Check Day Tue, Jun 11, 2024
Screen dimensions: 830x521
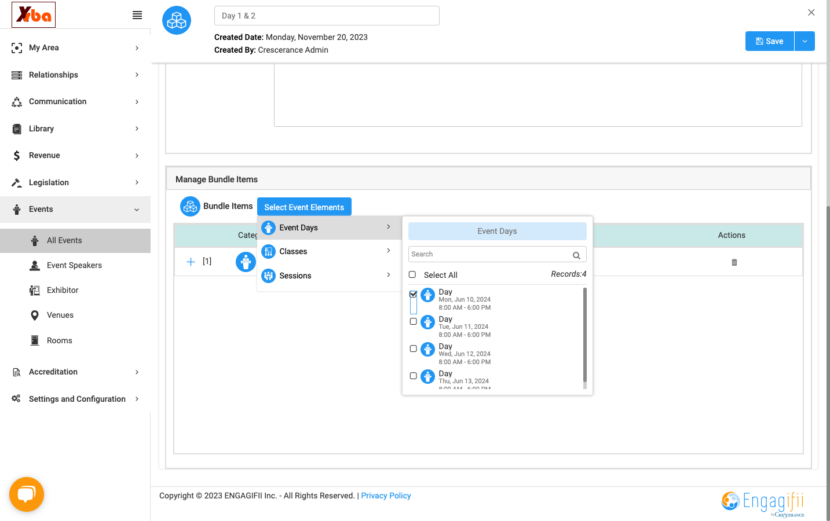click(414, 321)
